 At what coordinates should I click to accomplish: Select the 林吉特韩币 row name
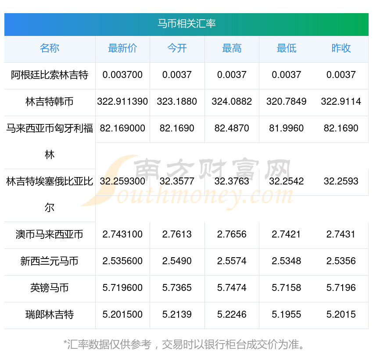[50, 102]
